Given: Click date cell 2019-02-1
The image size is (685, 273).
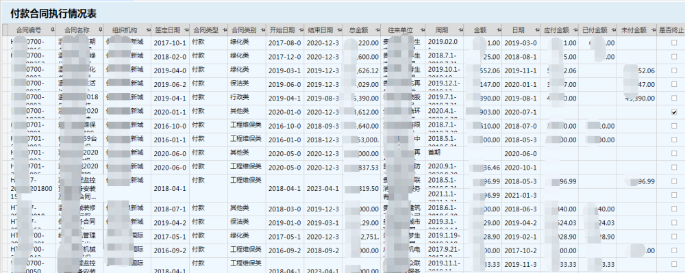Looking at the screenshot, I should (x=521, y=237).
